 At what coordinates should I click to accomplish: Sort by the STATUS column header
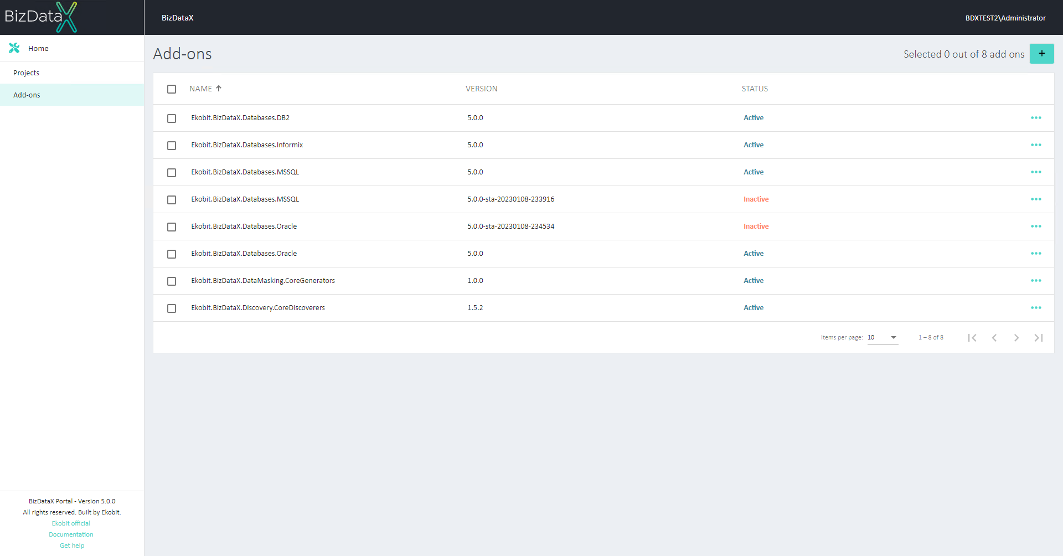click(x=755, y=89)
